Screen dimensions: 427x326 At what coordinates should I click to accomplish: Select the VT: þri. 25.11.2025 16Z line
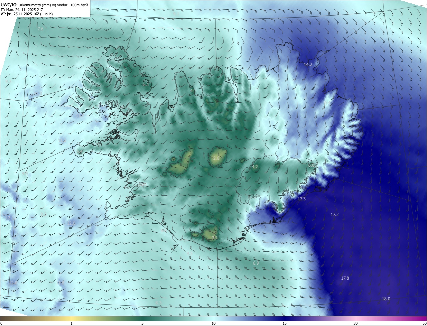27,14
